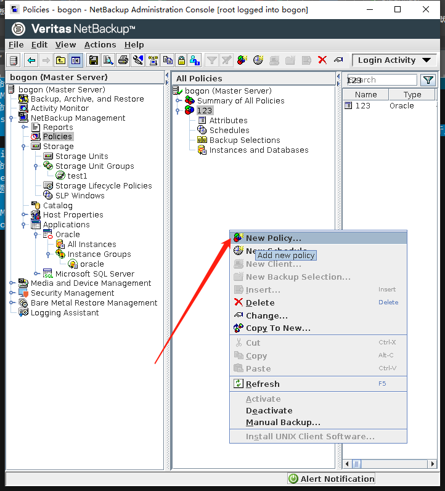
Task: Open Activity Monitor in the tree
Action: [60, 108]
